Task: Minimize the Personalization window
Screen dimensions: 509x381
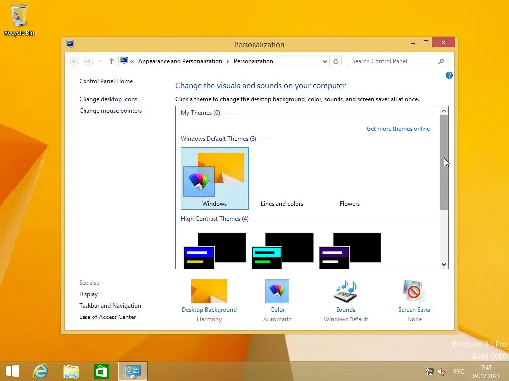Action: (x=413, y=43)
